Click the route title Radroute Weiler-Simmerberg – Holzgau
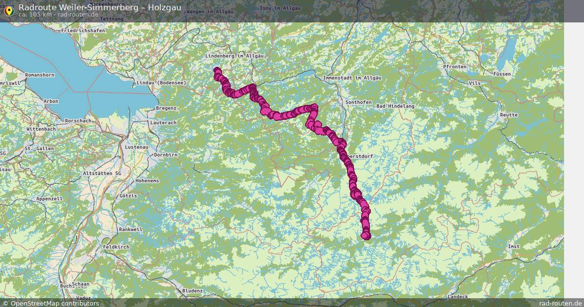 [100, 7]
